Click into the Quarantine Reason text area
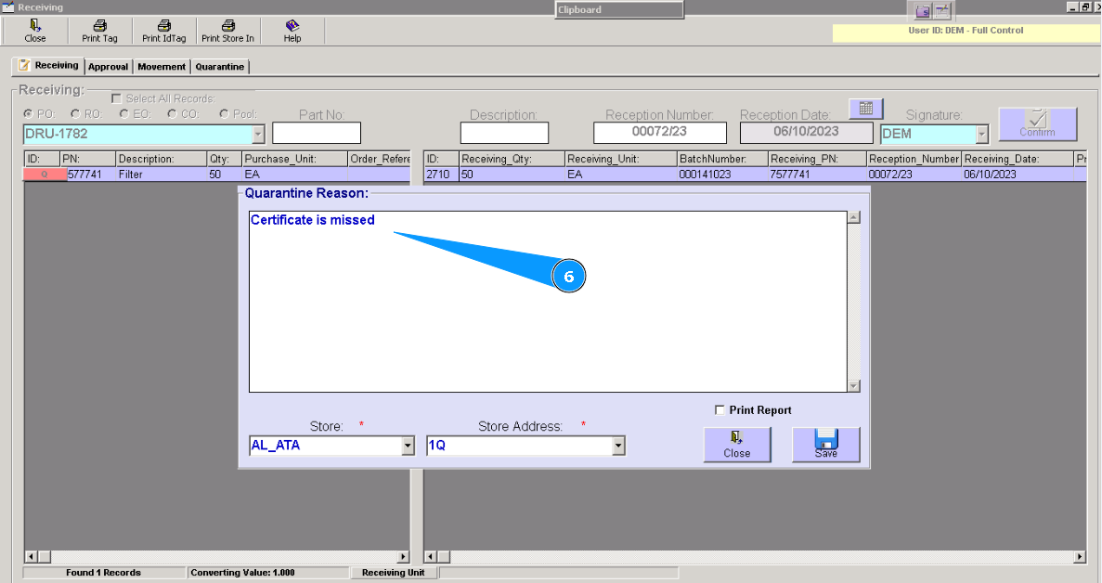1102x583 pixels. [x=548, y=302]
